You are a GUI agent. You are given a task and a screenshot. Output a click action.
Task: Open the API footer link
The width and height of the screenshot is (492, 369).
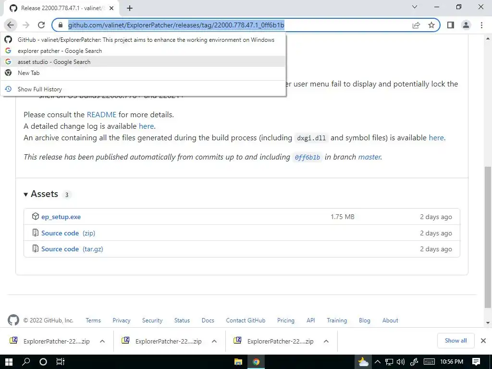(311, 320)
